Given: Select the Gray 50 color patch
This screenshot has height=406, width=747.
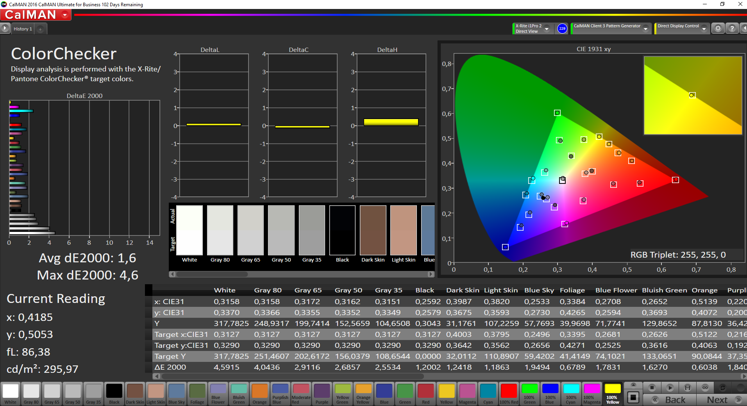Looking at the screenshot, I should point(73,394).
